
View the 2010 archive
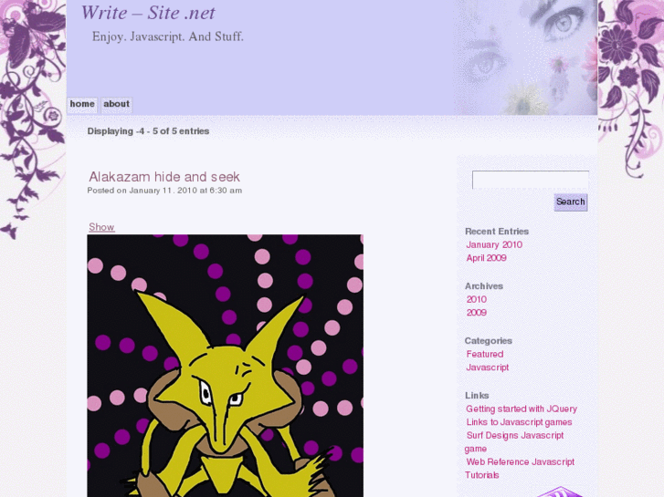[x=477, y=299]
